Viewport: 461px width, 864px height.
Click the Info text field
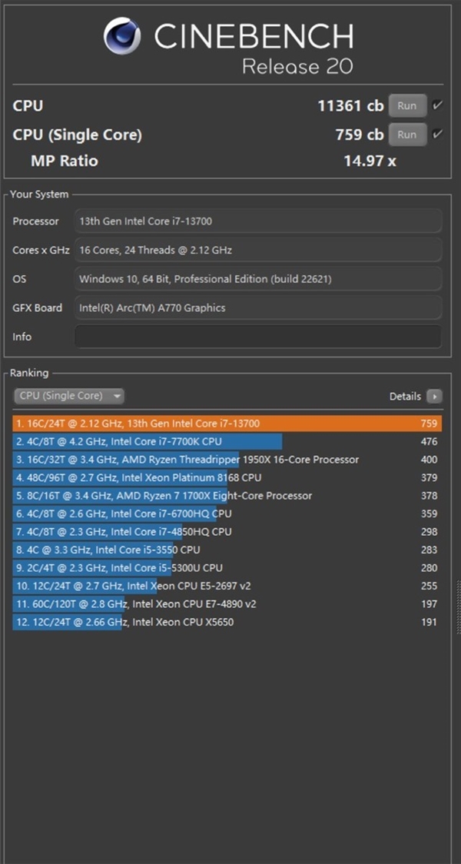[257, 336]
